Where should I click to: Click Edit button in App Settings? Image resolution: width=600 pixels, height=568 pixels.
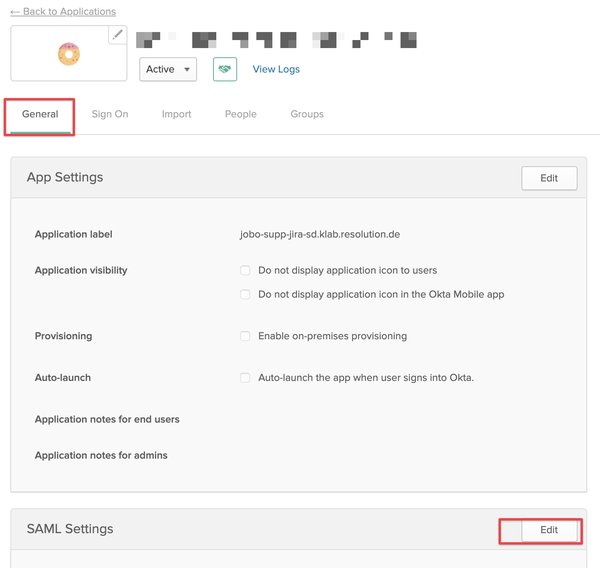tap(549, 178)
